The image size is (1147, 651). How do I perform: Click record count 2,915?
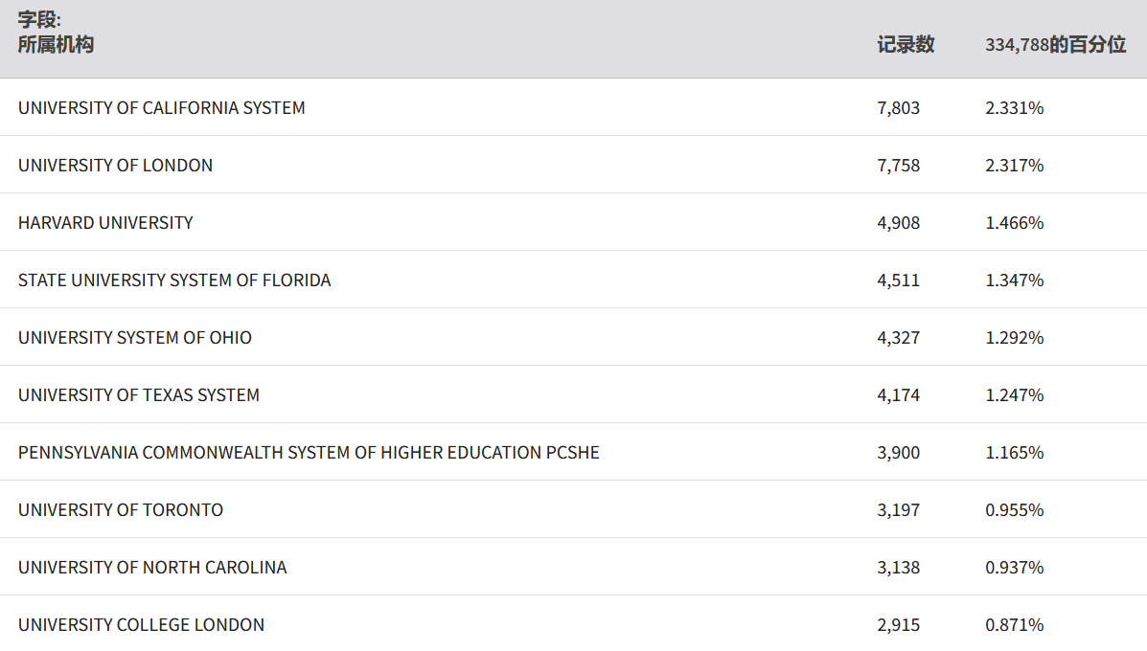[898, 625]
